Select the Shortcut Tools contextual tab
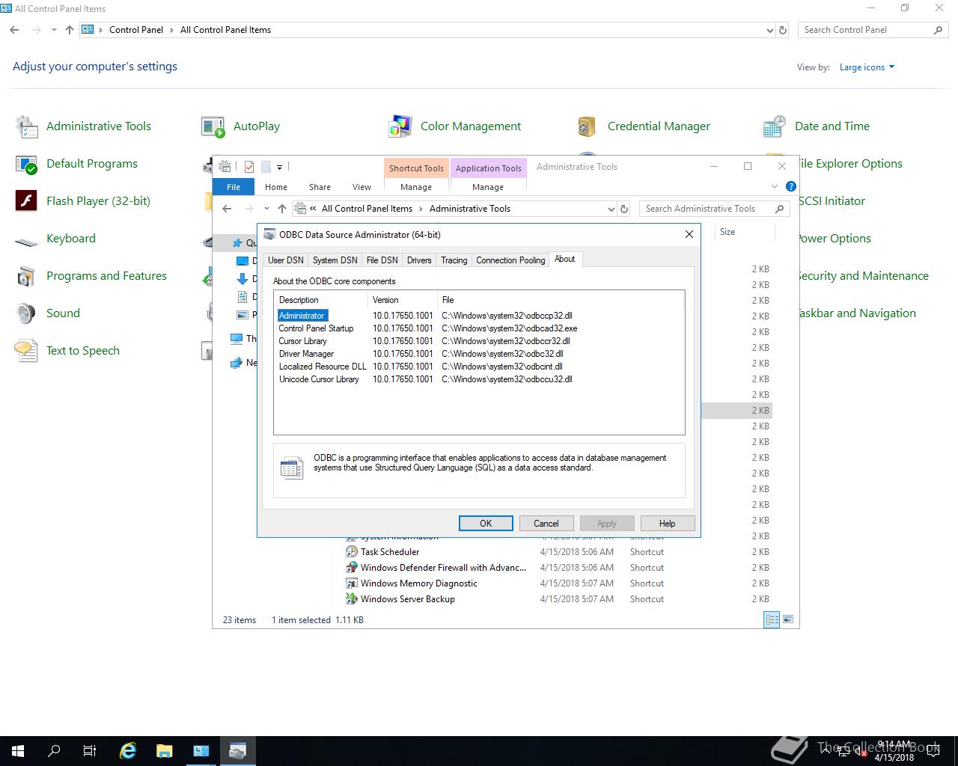 [416, 168]
